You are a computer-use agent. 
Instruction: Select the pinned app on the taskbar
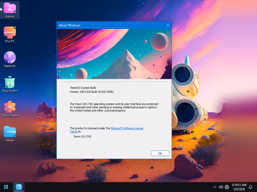(x=19, y=187)
